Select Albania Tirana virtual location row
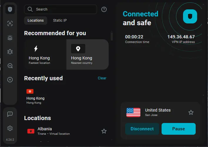This screenshot has height=147, width=208. 66,131
